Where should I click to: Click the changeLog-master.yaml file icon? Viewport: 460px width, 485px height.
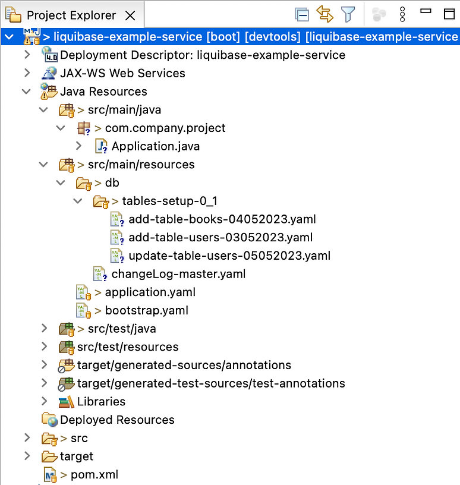(100, 274)
